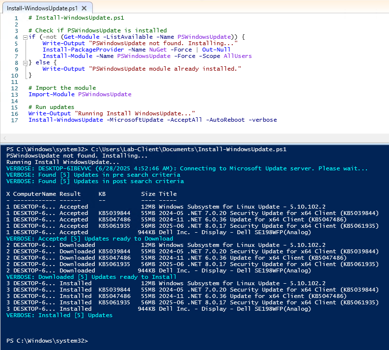Click 'NuGet' on line 6
This screenshot has width=389, height=350.
tap(158, 50)
